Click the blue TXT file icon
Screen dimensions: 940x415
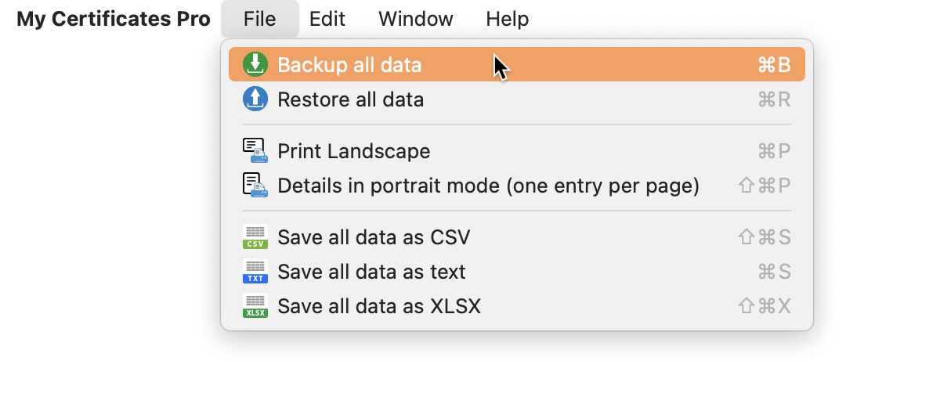pos(255,271)
